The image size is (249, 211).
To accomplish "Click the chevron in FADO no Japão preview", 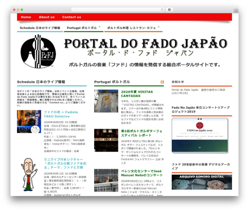I will (x=200, y=148).
